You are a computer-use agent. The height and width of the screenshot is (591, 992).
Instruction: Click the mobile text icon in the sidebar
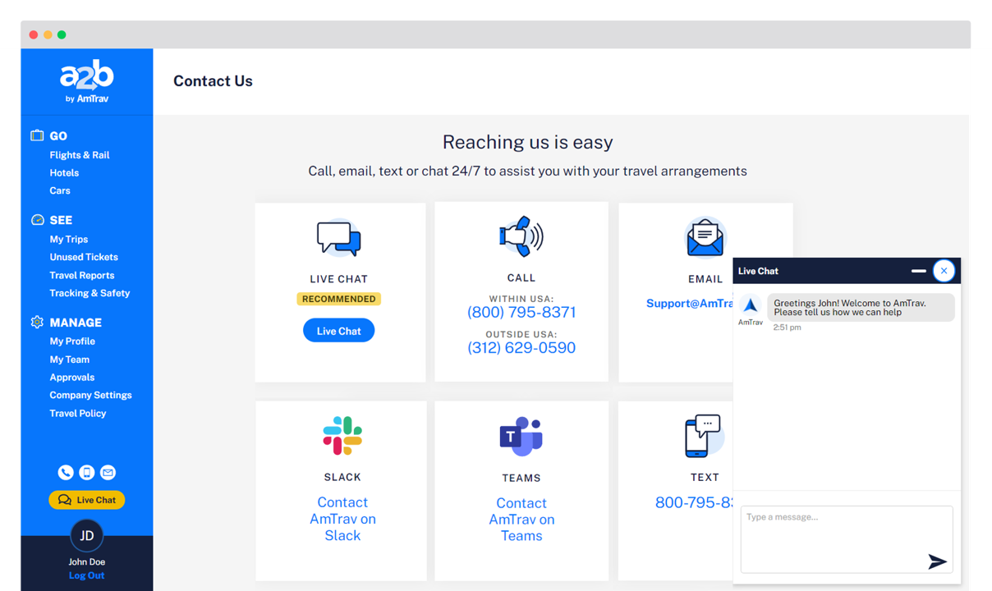87,472
